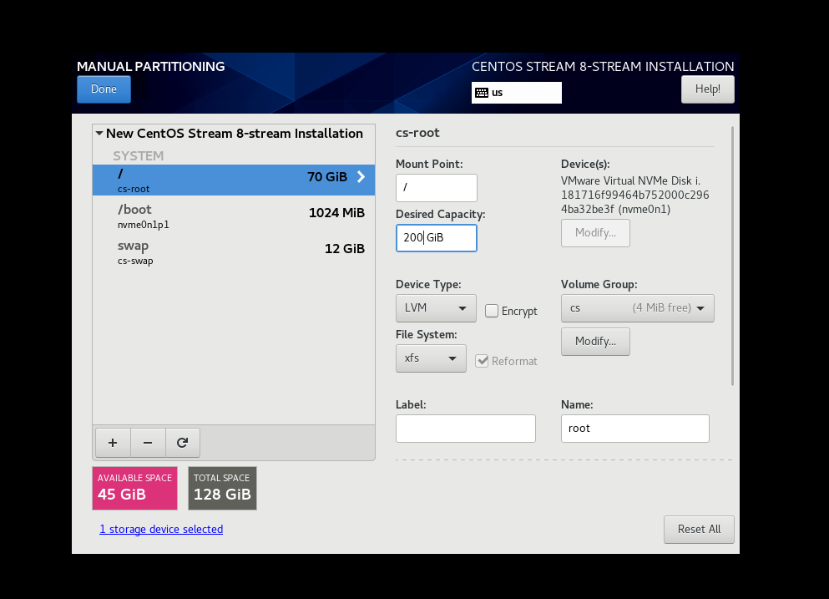Click the VMware Virtual NVMe Disk device text

point(635,195)
